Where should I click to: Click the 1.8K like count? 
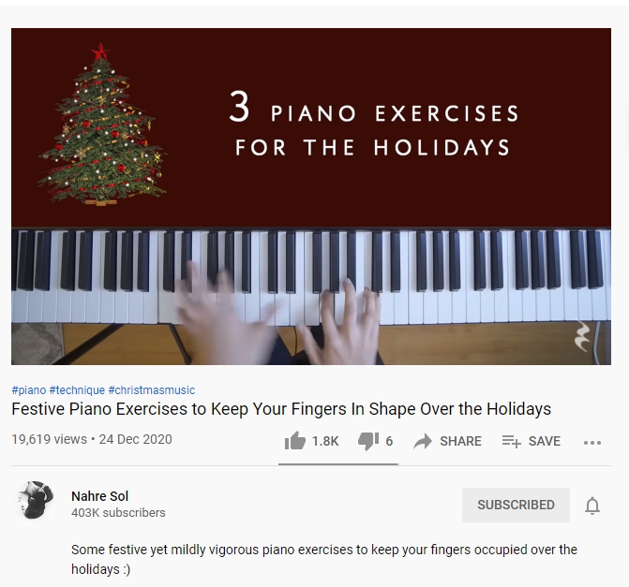click(325, 441)
